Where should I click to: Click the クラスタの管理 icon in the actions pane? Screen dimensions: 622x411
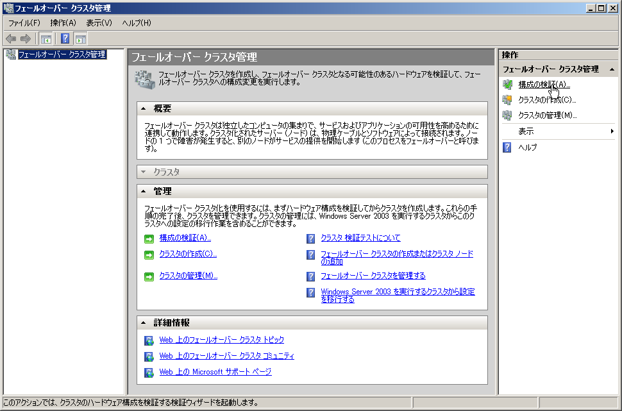click(507, 115)
